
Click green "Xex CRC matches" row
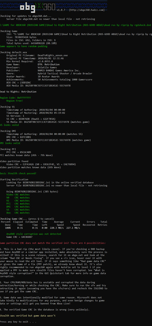(18, 213)
